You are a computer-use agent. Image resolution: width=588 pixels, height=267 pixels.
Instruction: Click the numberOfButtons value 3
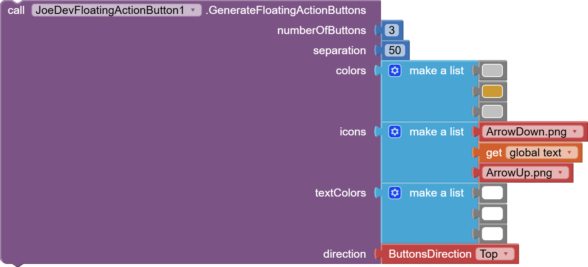391,30
